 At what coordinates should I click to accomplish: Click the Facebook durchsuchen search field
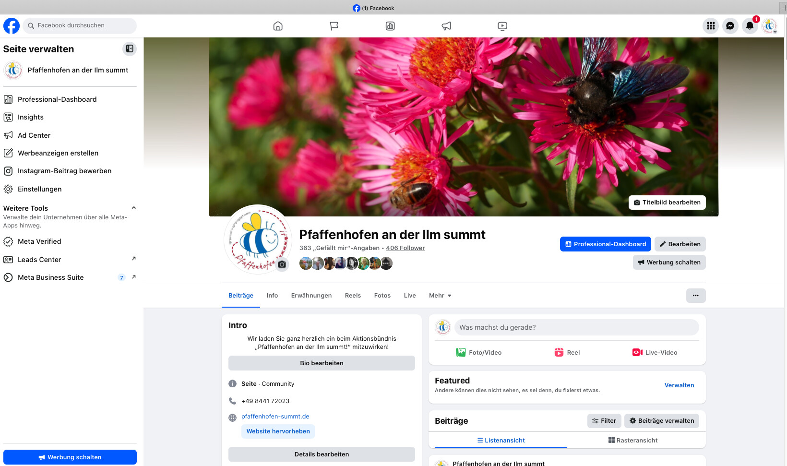[x=80, y=25]
